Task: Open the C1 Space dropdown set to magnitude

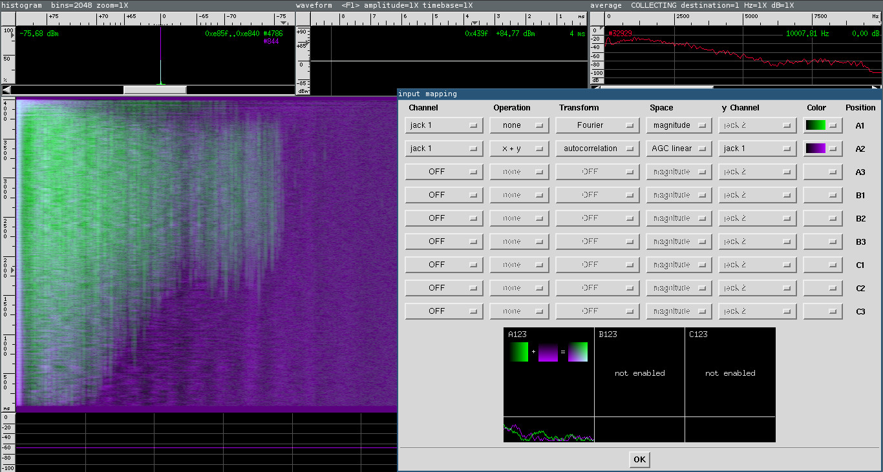Action: point(679,265)
